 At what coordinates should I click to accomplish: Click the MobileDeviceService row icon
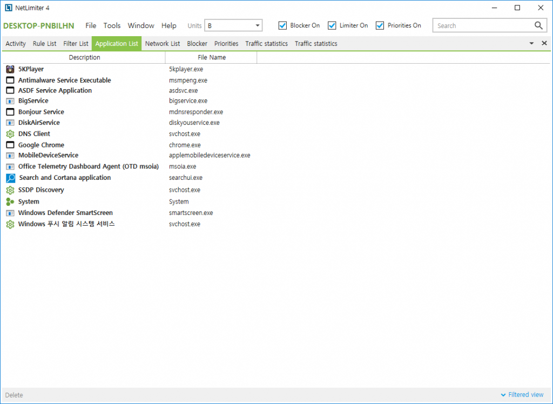point(10,156)
